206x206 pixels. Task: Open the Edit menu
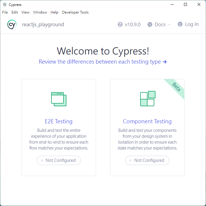[x=15, y=12]
